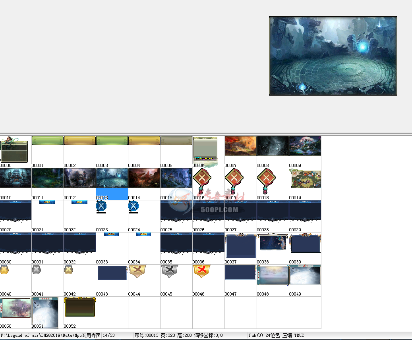The height and width of the screenshot is (340, 412).
Task: Click the 序号:00013 status text
Action: click(146, 335)
